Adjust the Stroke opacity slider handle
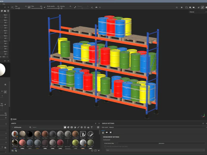 [59, 9]
